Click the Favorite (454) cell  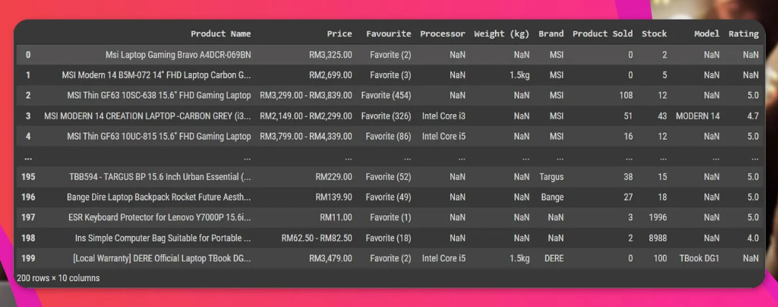(386, 95)
